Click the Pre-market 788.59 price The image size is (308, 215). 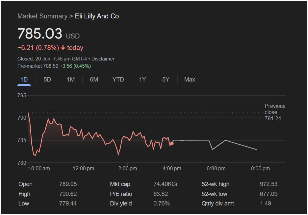point(38,66)
